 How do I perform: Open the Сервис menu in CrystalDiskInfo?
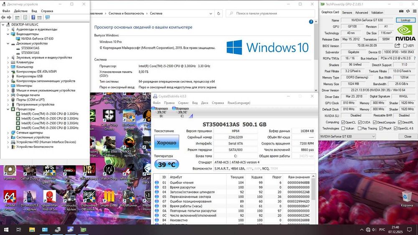pos(183,103)
